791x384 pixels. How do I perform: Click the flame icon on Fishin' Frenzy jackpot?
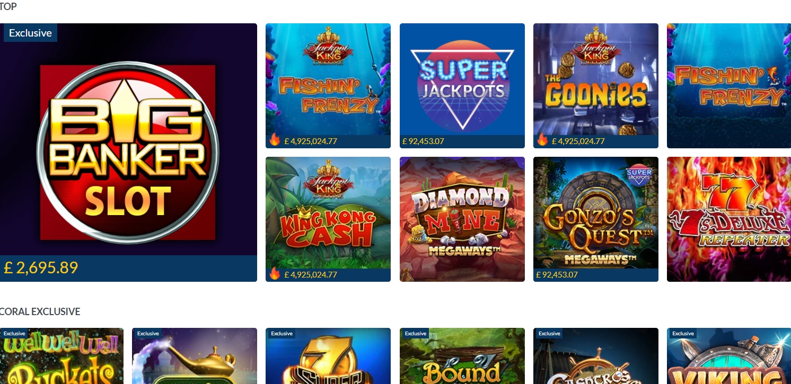(275, 140)
